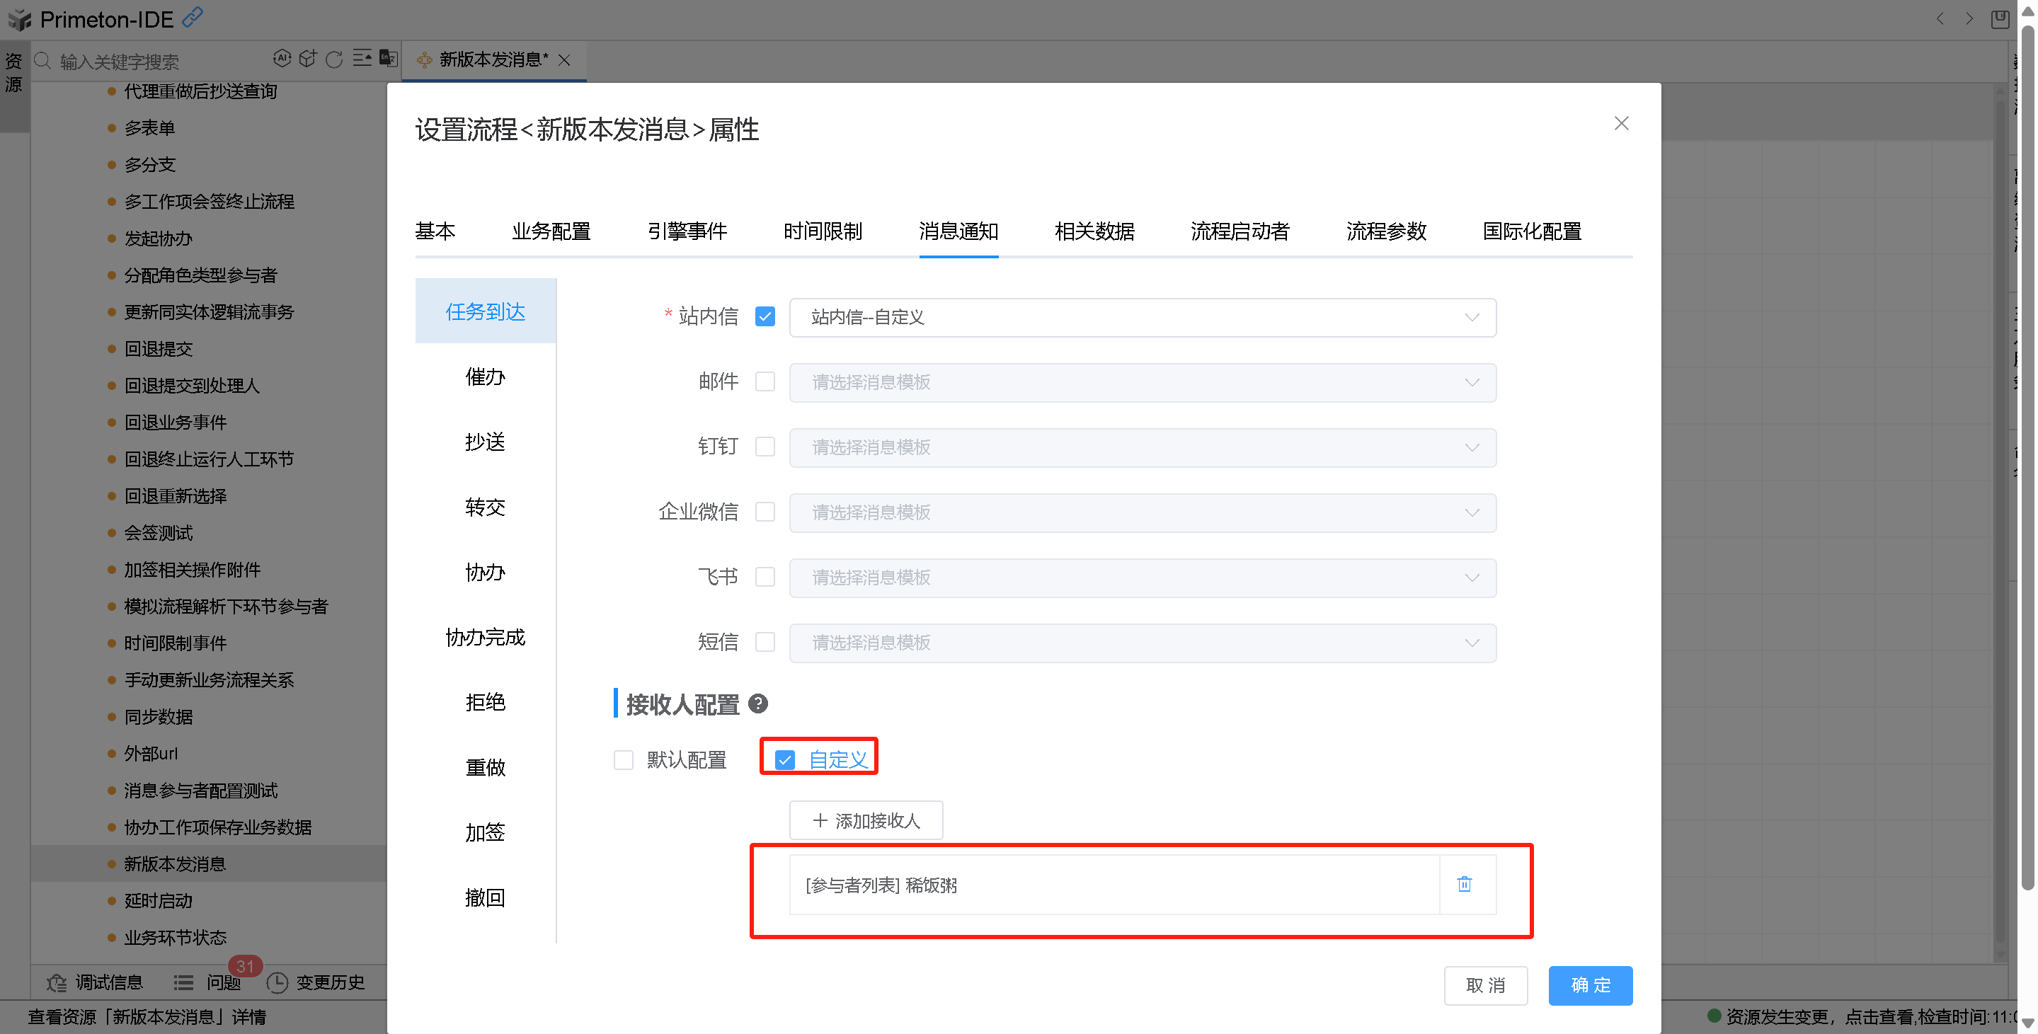
Task: Click the AI assistant icon in toolbar
Action: (x=282, y=59)
